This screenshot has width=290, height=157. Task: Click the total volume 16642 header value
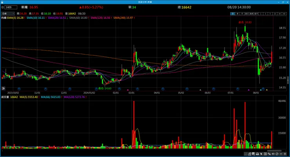pyautogui.click(x=187, y=7)
